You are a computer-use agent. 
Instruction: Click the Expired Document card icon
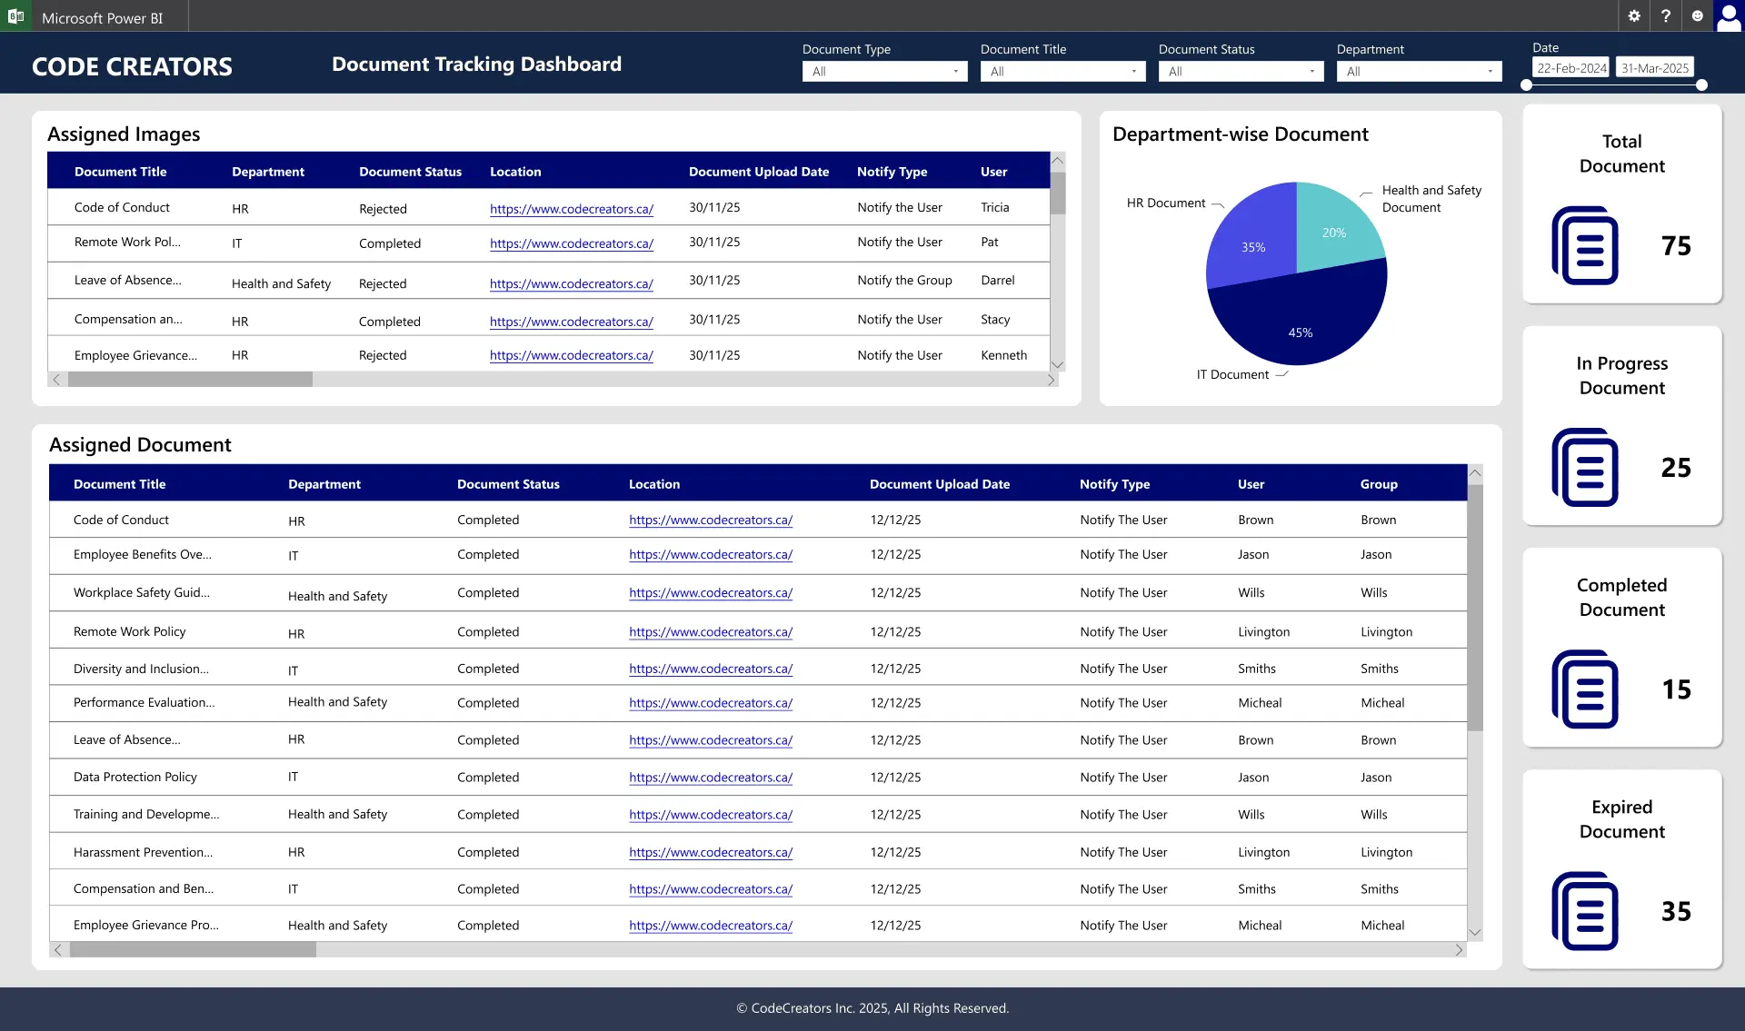coord(1585,911)
